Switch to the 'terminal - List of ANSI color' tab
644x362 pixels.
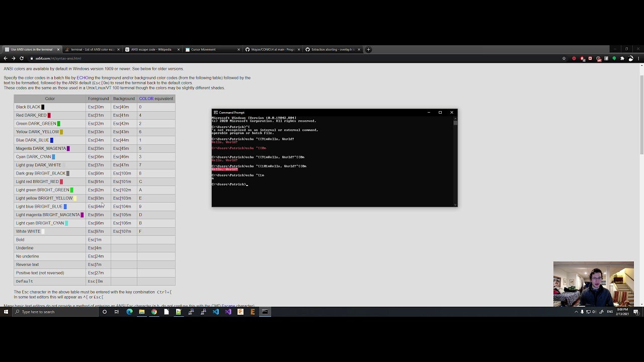coord(92,49)
